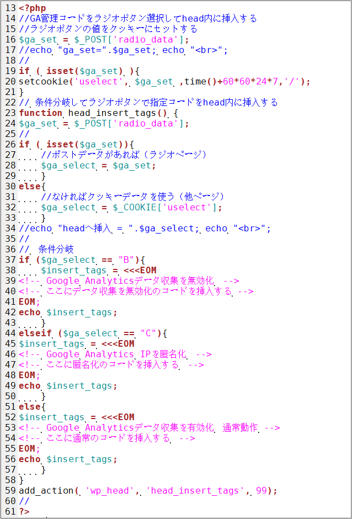Click the indented $insert_tags = <<<EOM on line 38
Image resolution: width=352 pixels, height=519 pixels.
(x=99, y=271)
